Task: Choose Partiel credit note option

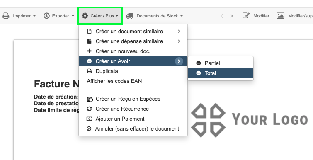Action: pos(221,63)
